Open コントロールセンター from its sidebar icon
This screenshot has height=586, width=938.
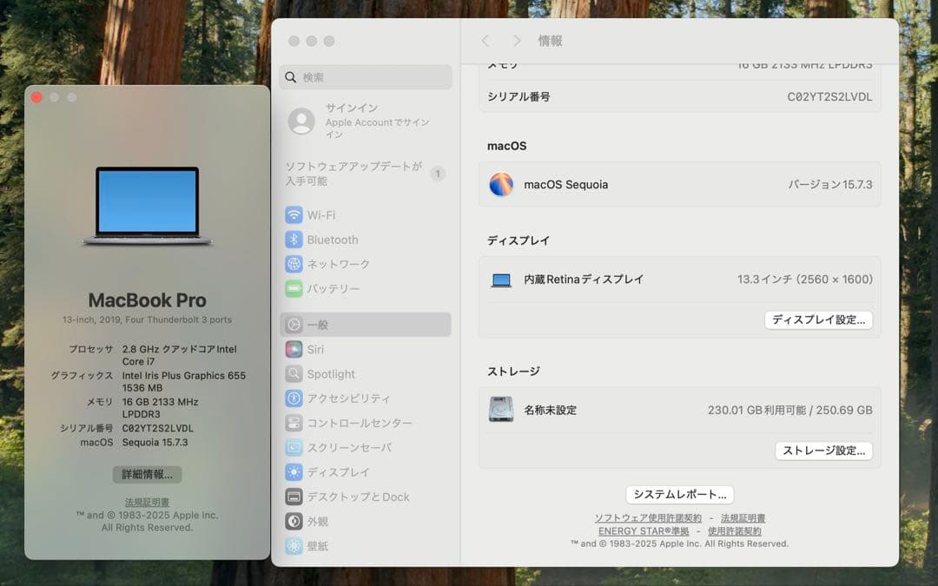pos(294,422)
